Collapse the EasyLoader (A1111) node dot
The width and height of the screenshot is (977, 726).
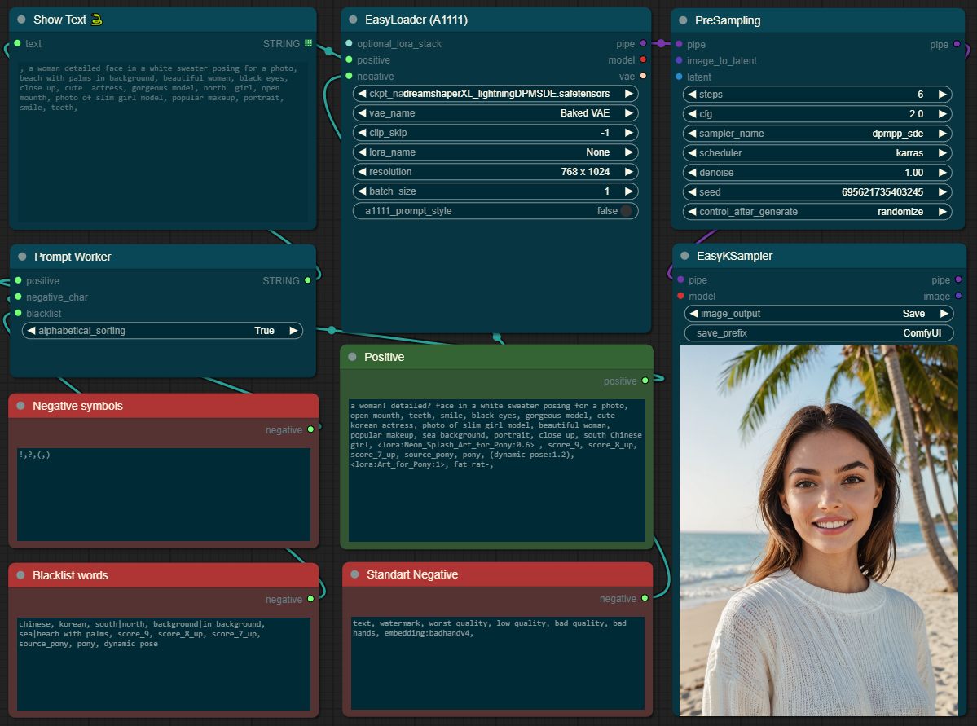point(353,20)
